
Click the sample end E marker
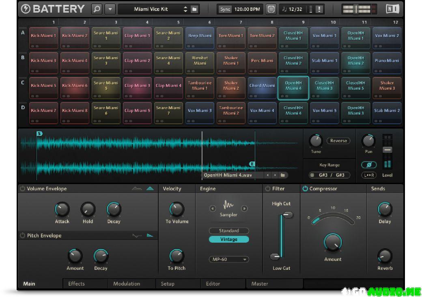[252, 164]
